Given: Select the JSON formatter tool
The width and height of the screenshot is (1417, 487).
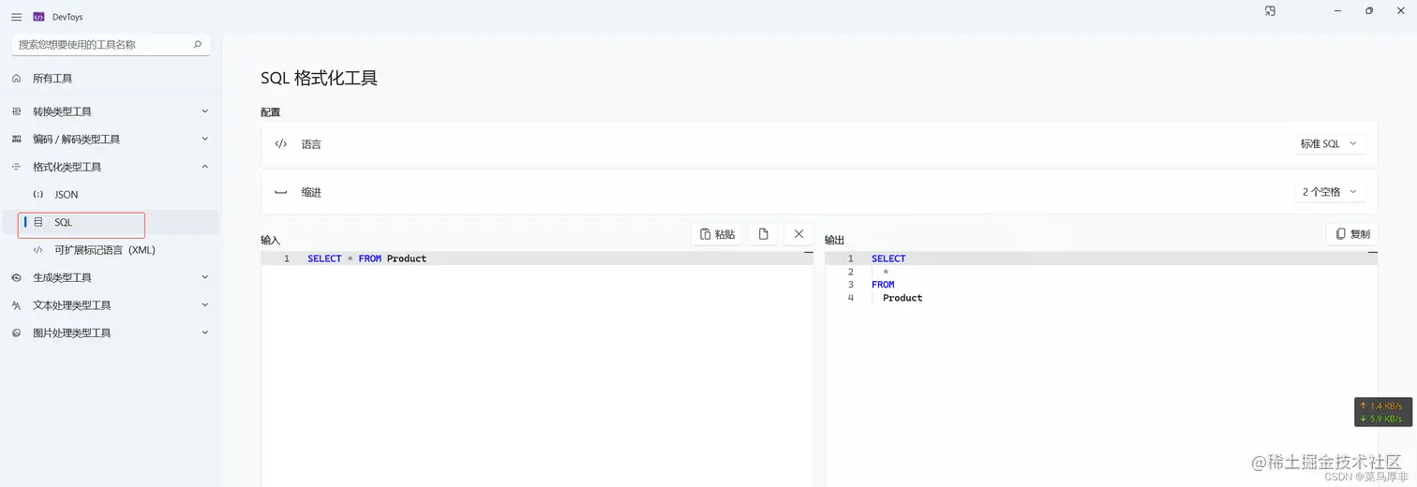Looking at the screenshot, I should 111,195.
